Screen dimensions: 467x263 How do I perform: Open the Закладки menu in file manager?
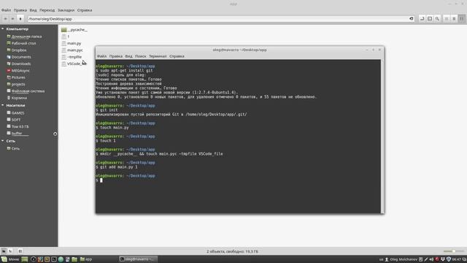click(66, 10)
